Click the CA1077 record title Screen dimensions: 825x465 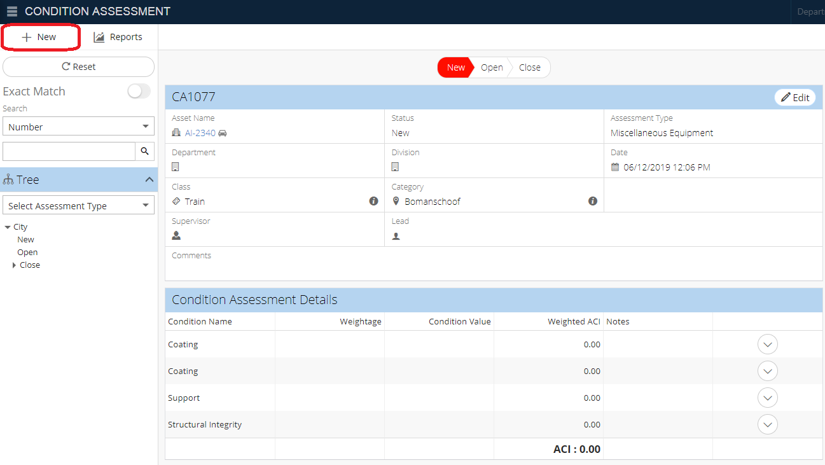pos(193,97)
